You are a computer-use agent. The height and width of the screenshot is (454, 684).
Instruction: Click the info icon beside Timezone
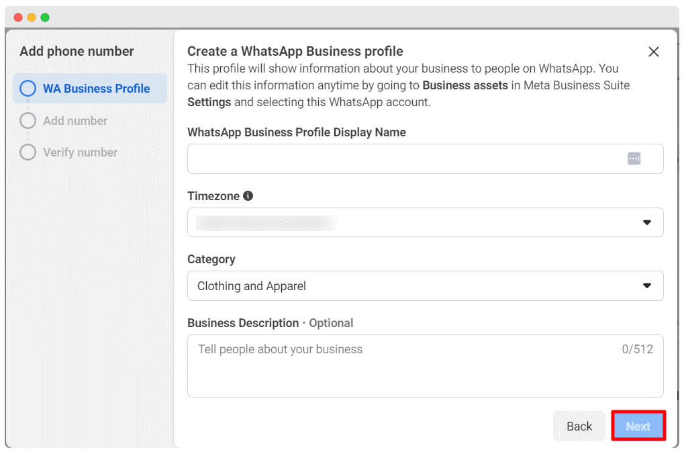pos(248,196)
